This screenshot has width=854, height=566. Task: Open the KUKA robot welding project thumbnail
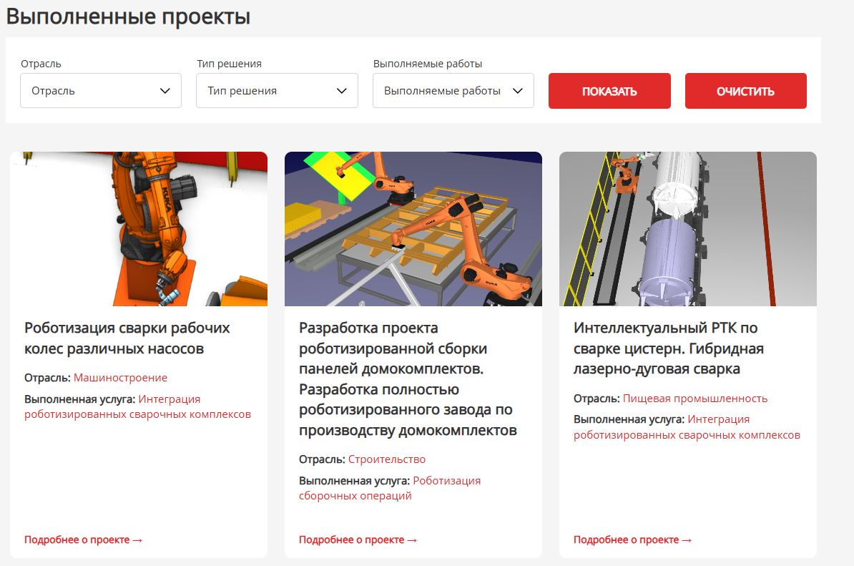click(x=139, y=228)
